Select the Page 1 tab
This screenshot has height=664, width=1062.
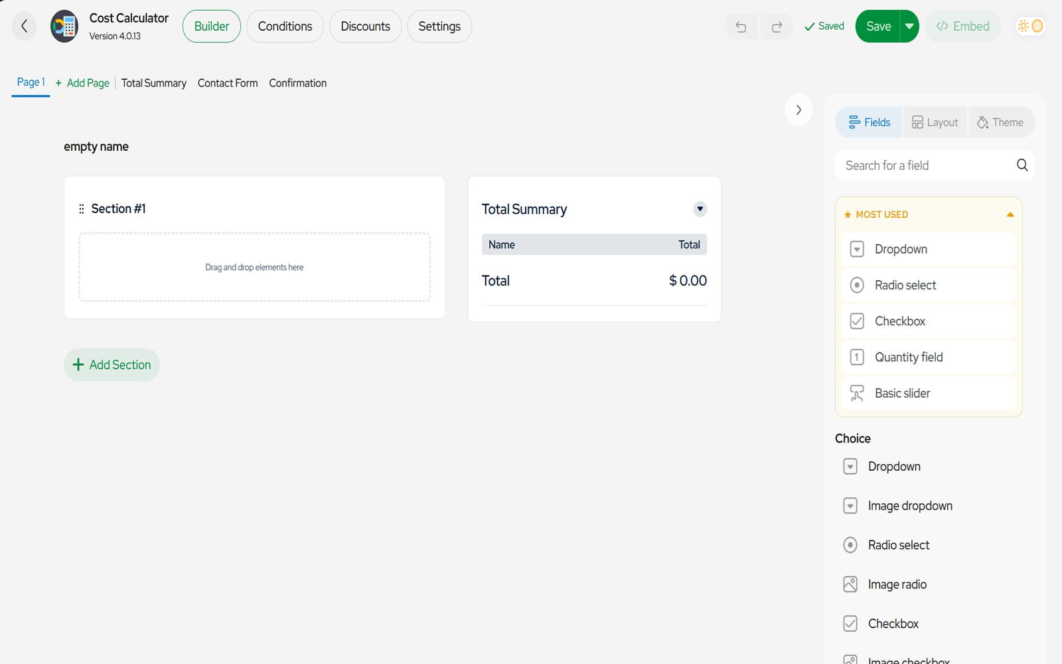[x=31, y=82]
